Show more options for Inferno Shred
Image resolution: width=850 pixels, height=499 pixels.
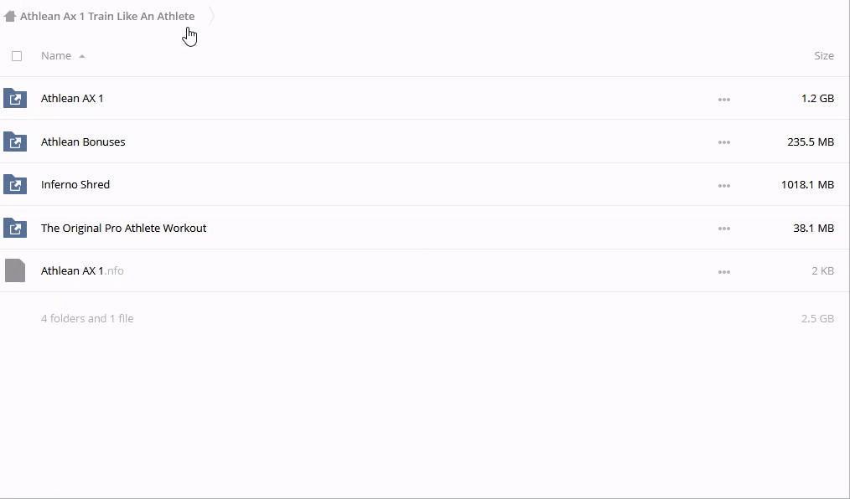723,185
